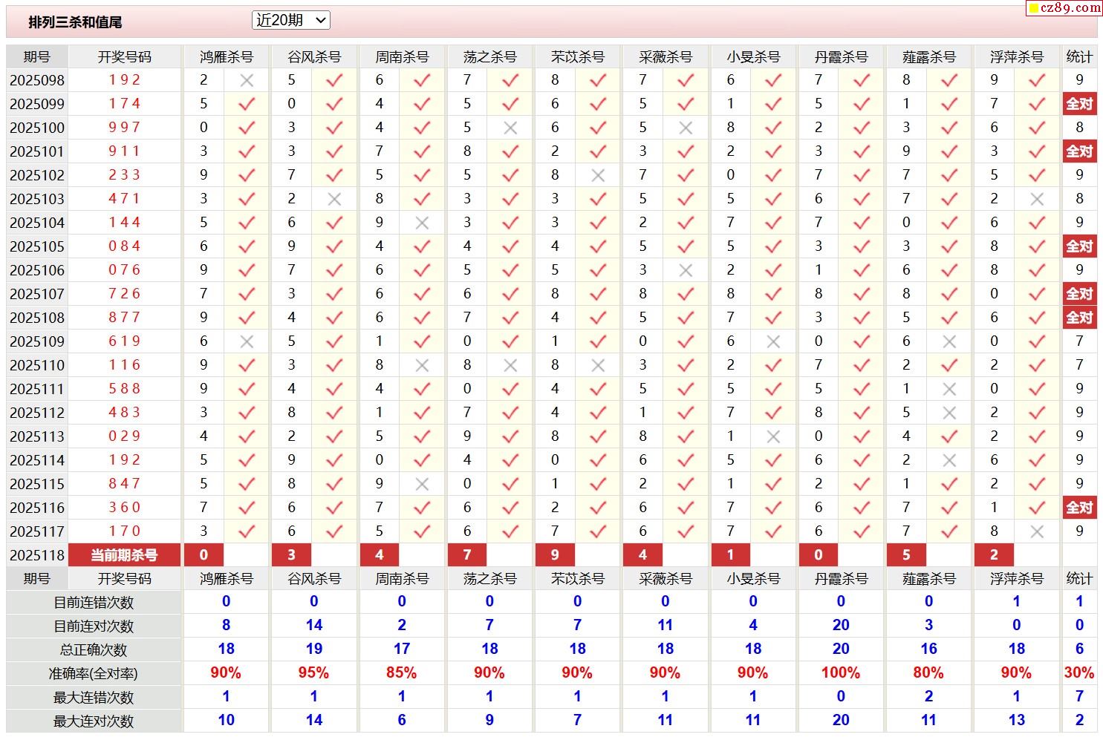Viewport: 1103px width, 740px height.
Task: Click winning numbers 9 9 7 in row 2025100
Action: click(125, 128)
